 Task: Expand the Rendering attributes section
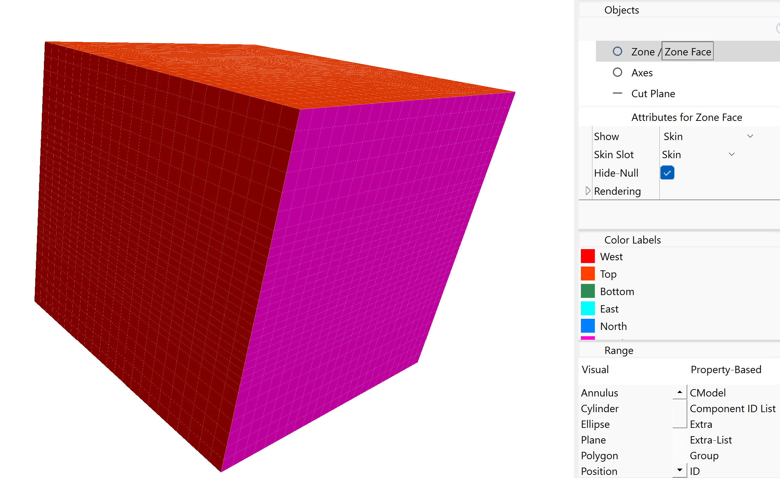click(x=588, y=191)
